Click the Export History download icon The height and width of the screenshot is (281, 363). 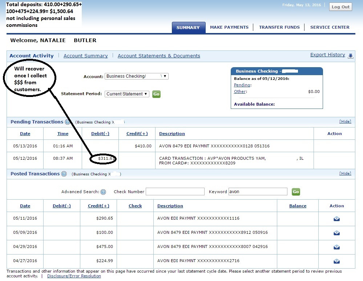point(350,56)
